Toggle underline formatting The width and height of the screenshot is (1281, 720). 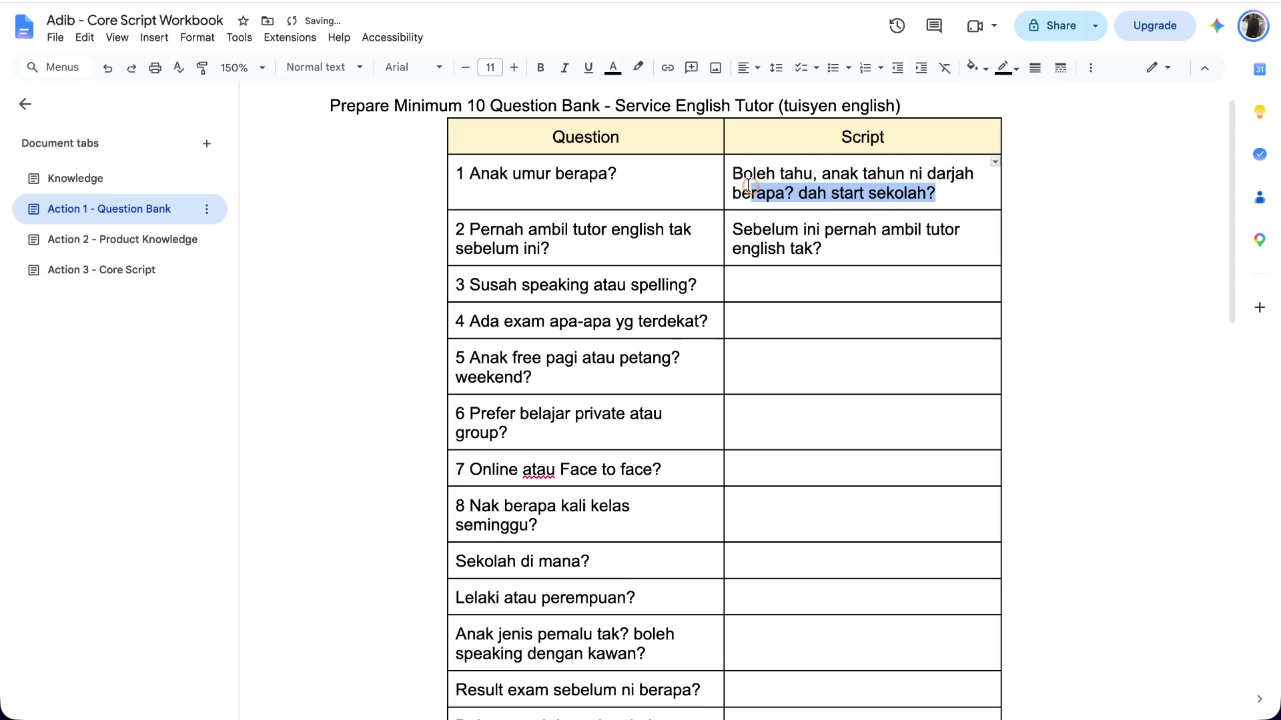(588, 67)
